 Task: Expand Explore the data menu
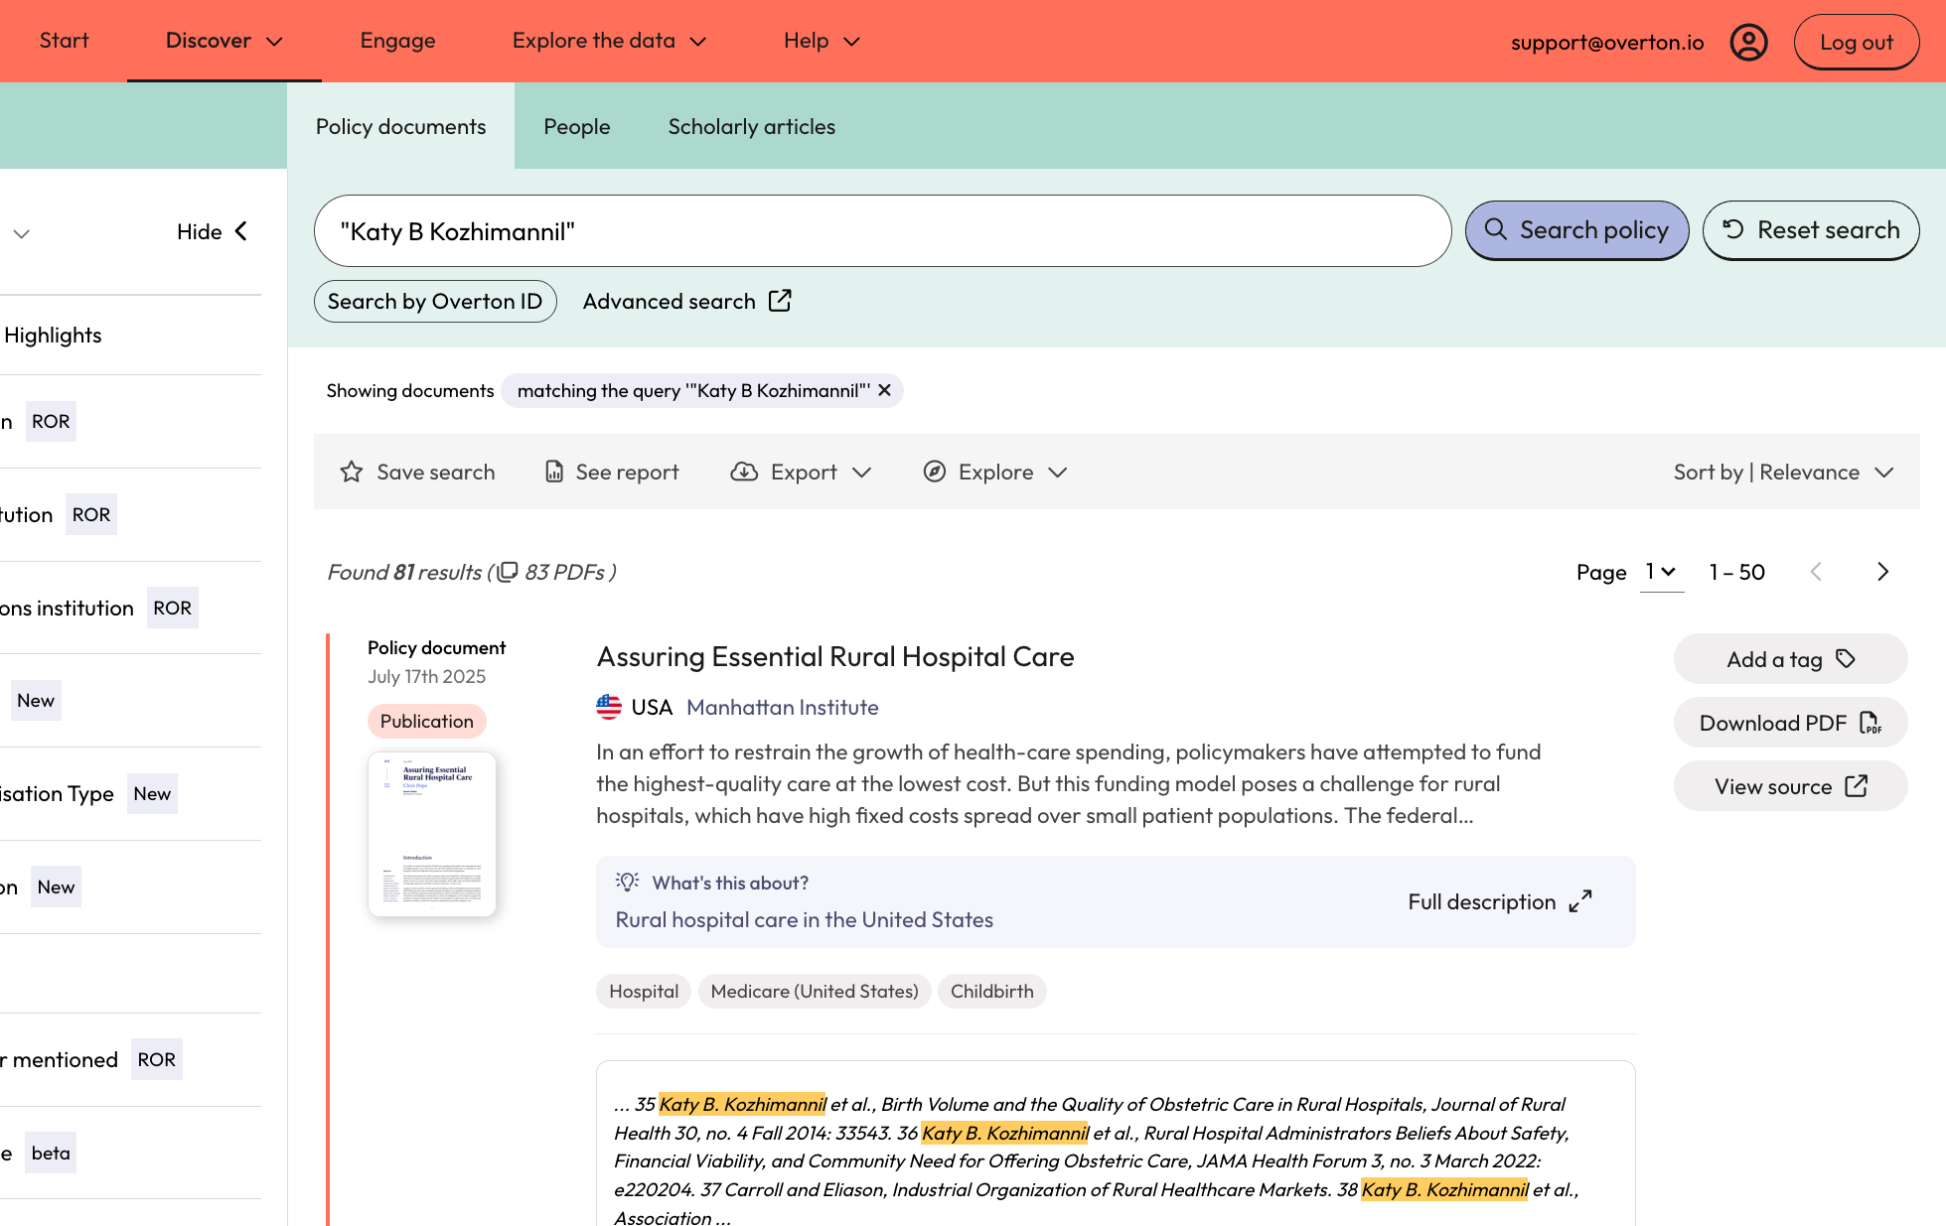click(x=609, y=41)
